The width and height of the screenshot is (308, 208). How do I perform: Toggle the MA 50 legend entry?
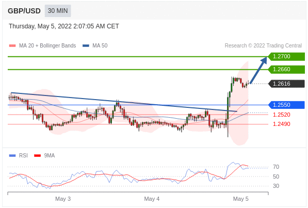[95, 45]
